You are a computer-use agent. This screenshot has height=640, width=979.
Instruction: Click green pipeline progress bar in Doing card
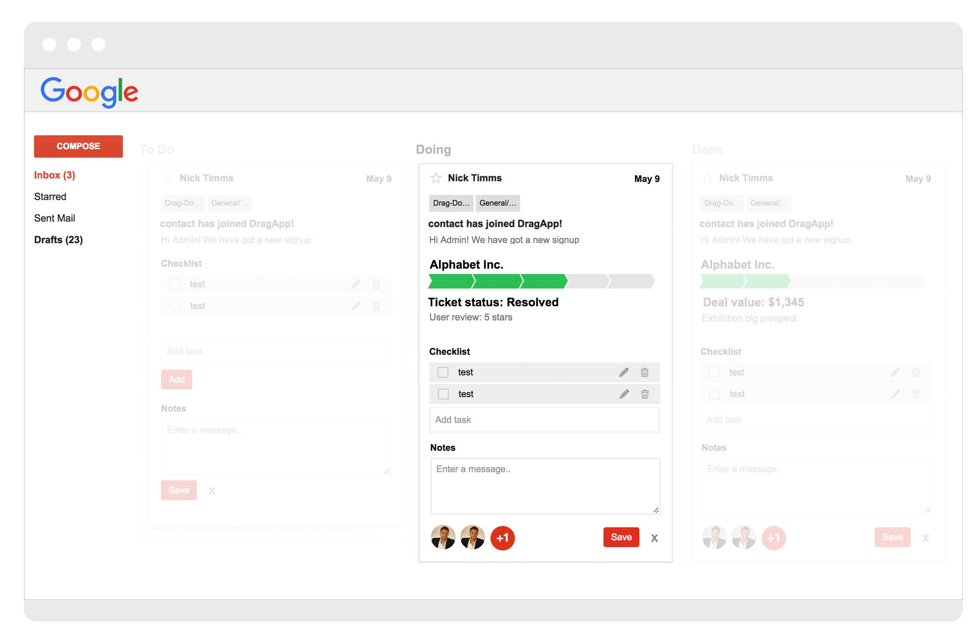coord(541,281)
